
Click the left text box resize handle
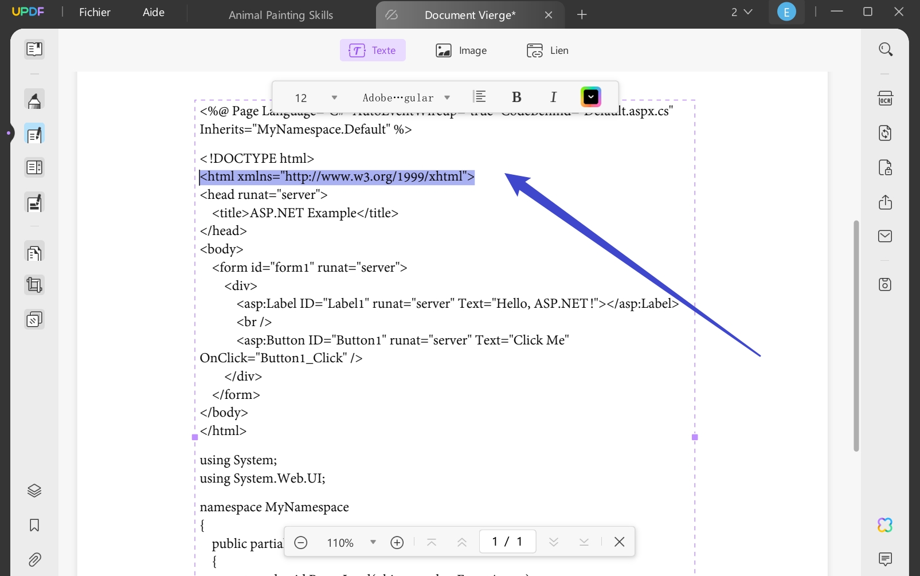coord(195,437)
